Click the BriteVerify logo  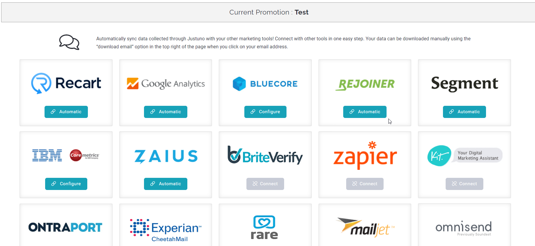point(265,155)
